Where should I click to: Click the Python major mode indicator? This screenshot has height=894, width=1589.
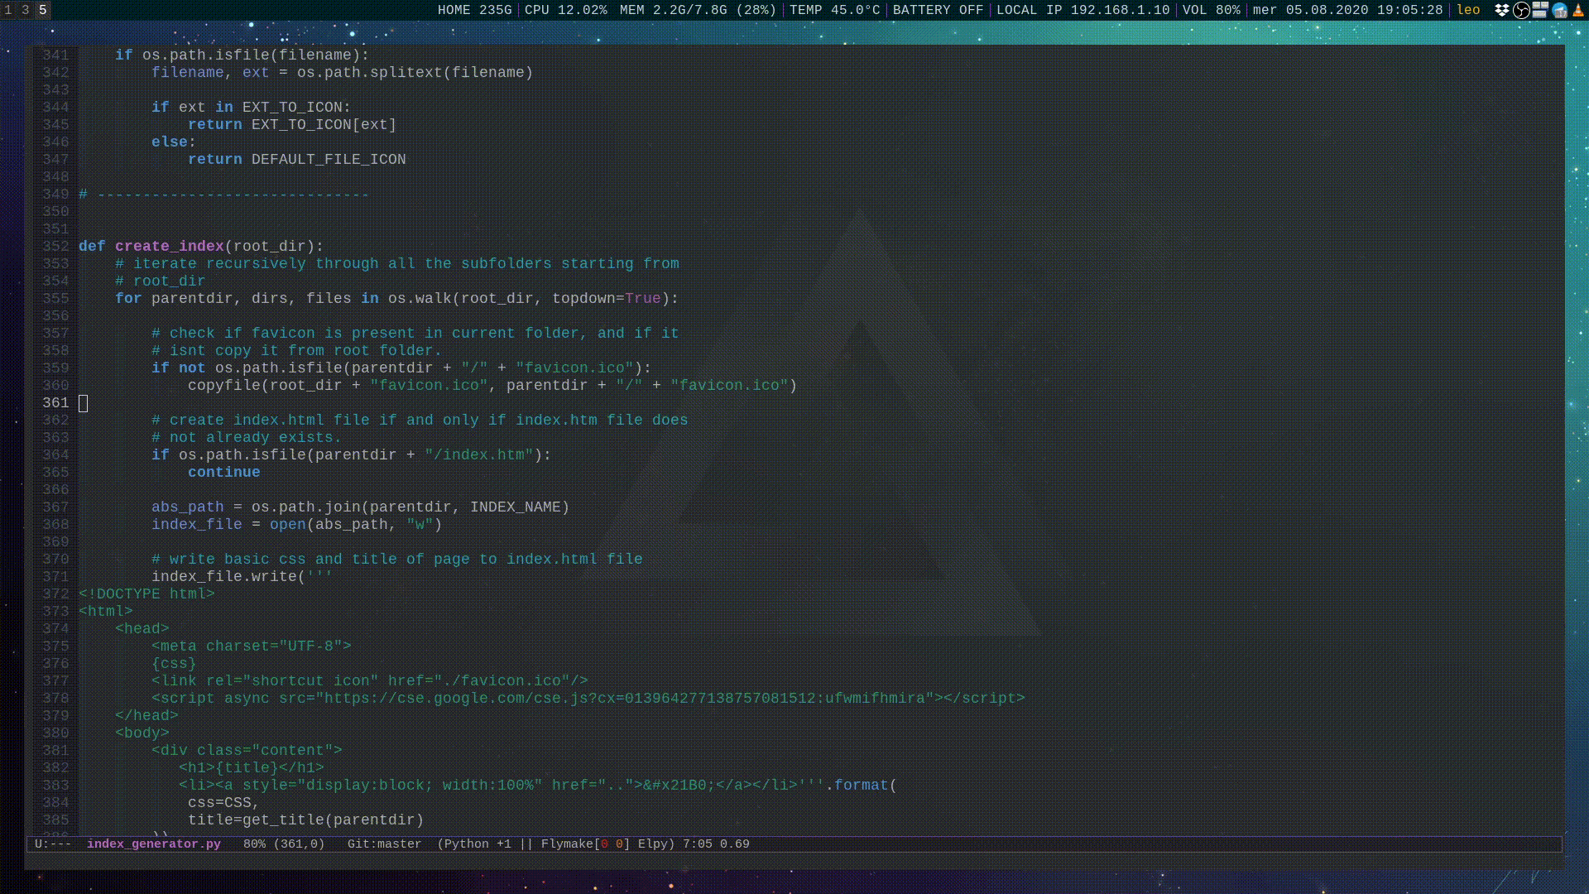tap(468, 844)
